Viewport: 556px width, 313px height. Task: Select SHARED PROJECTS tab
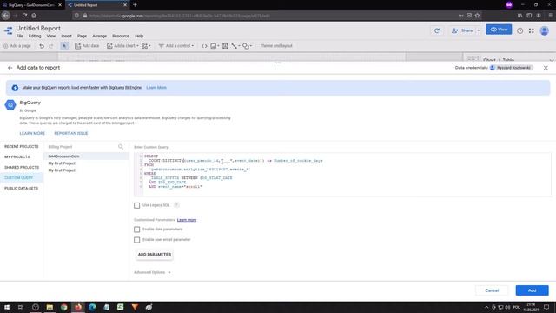click(22, 168)
